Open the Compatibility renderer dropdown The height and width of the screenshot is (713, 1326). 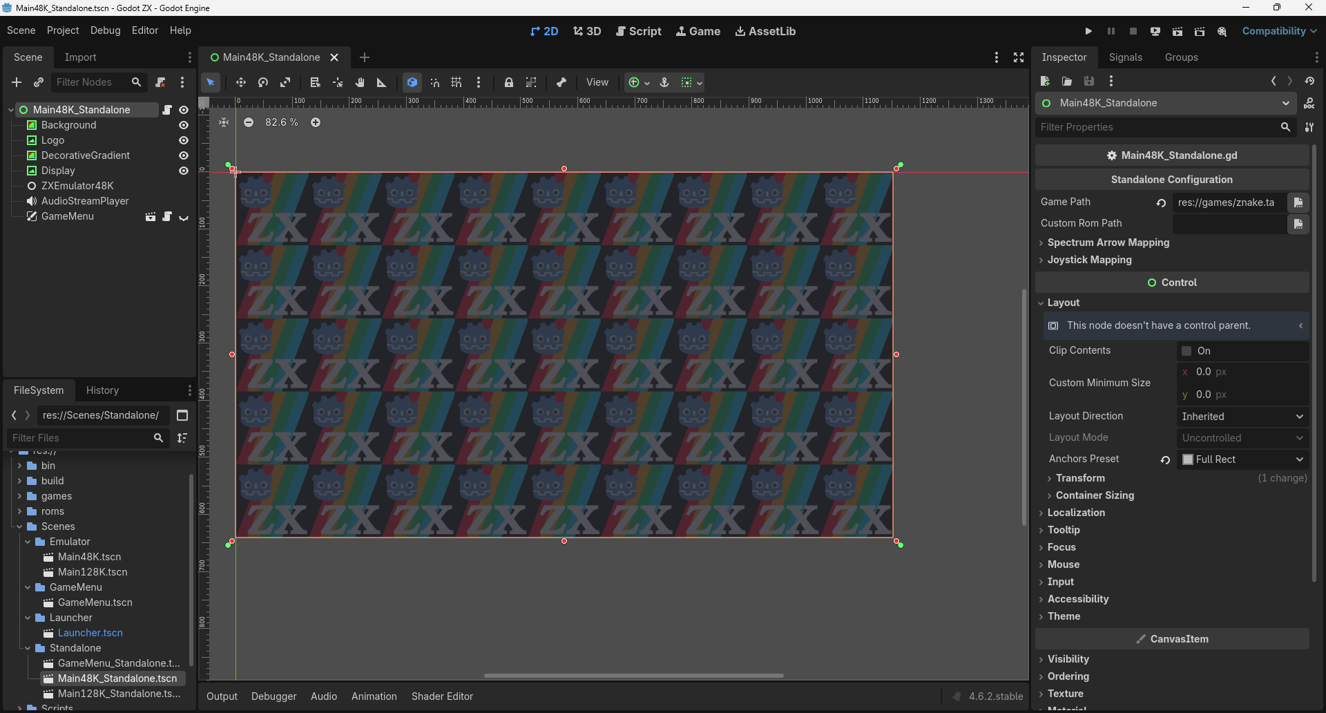[x=1279, y=31]
